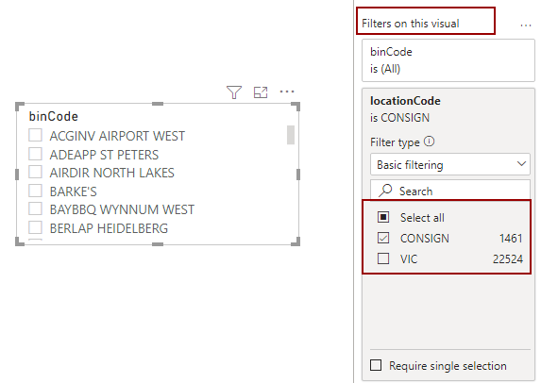This screenshot has height=383, width=541.
Task: Collapse the locationCode filter card header
Action: pyautogui.click(x=448, y=108)
